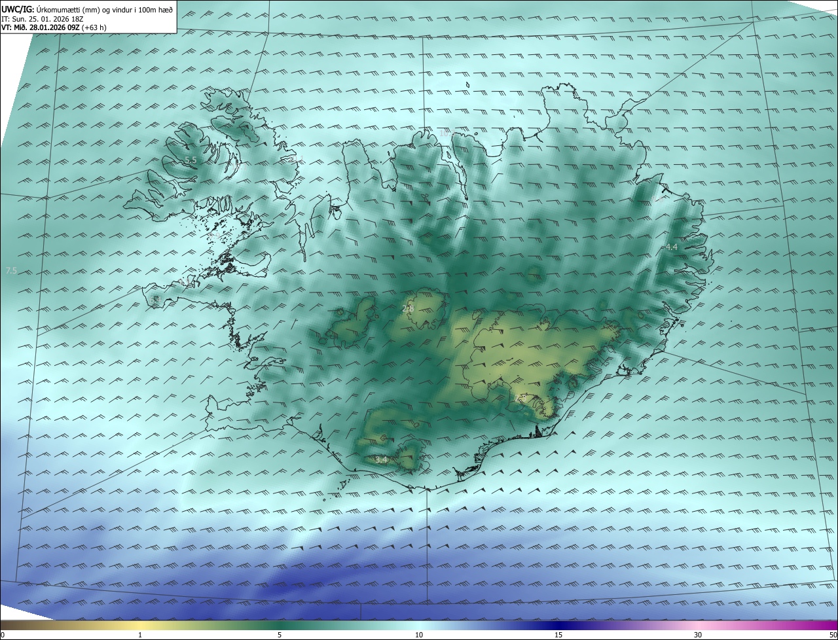Image resolution: width=838 pixels, height=640 pixels.
Task: Click the 50 tick label on the colorbar
Action: tap(833, 635)
